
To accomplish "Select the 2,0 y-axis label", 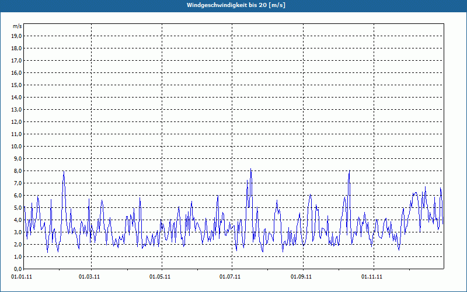I will tap(18, 245).
